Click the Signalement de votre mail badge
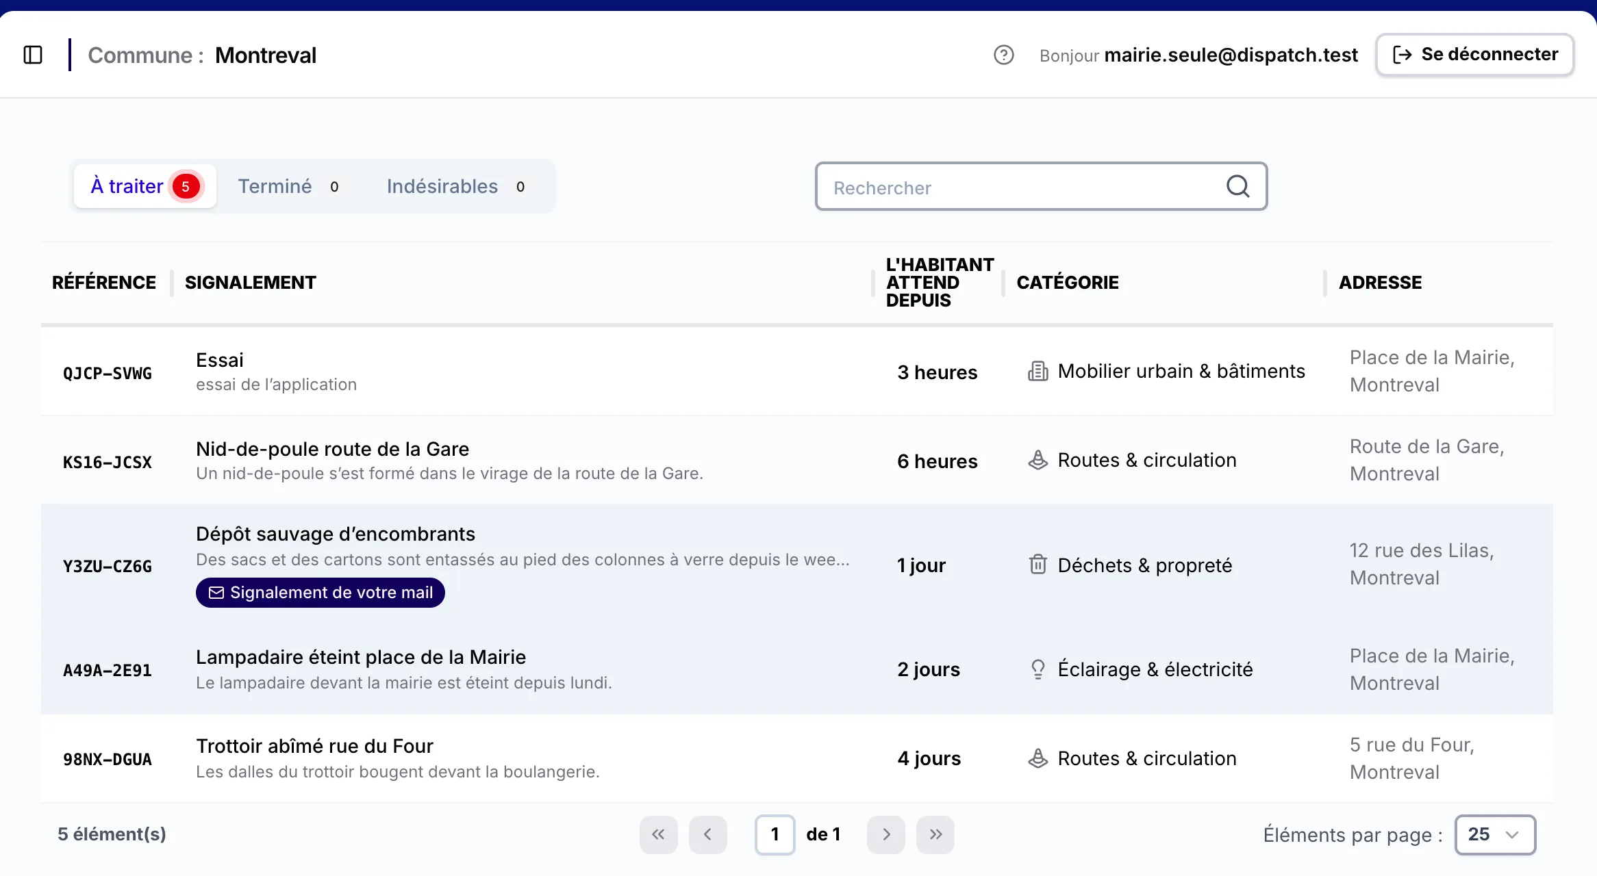Image resolution: width=1597 pixels, height=876 pixels. tap(320, 593)
